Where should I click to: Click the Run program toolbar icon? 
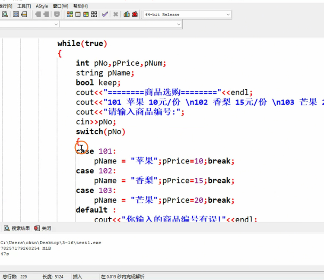click(x=78, y=14)
